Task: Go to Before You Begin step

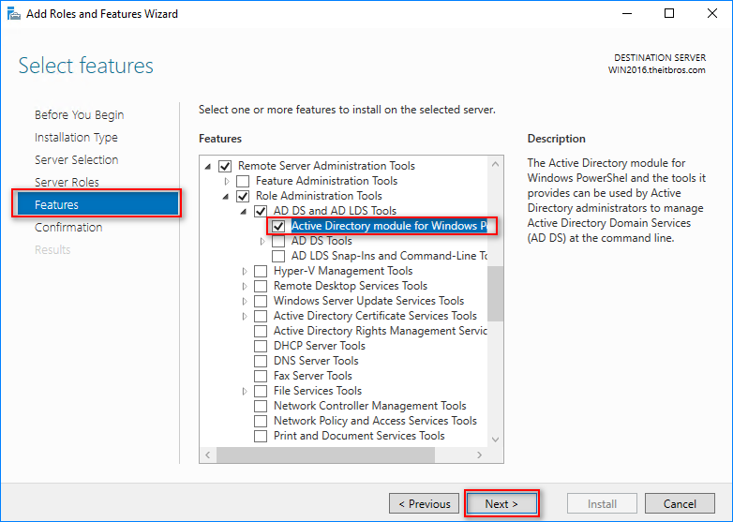Action: pos(79,115)
